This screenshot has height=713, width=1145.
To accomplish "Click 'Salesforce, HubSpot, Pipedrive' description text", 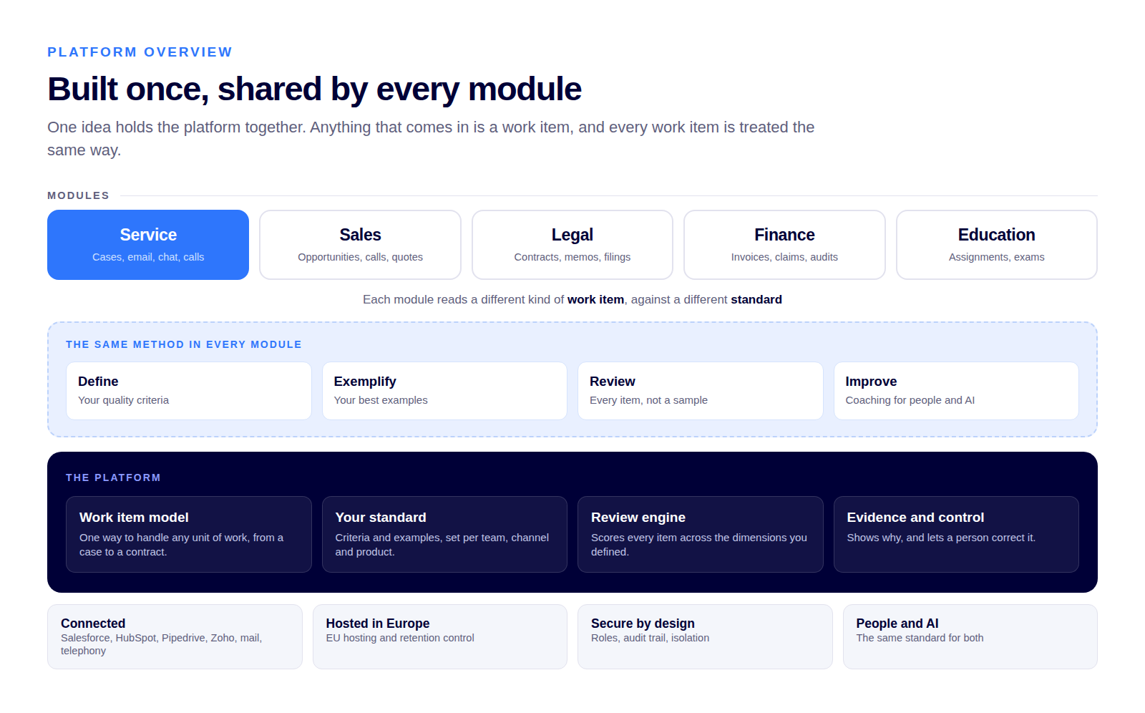I will click(161, 644).
